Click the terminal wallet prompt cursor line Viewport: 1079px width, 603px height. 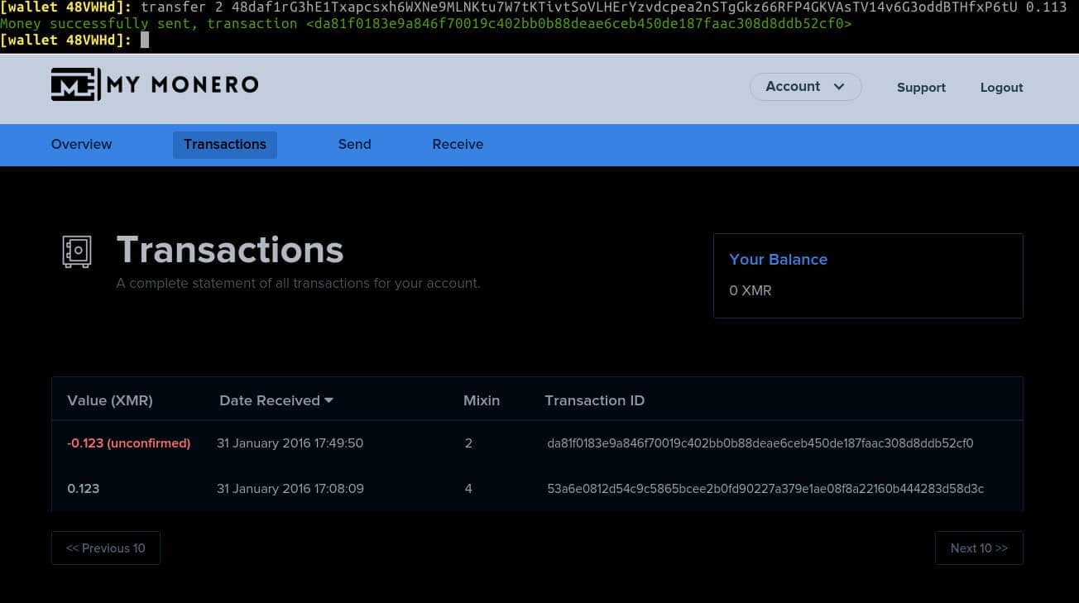74,40
